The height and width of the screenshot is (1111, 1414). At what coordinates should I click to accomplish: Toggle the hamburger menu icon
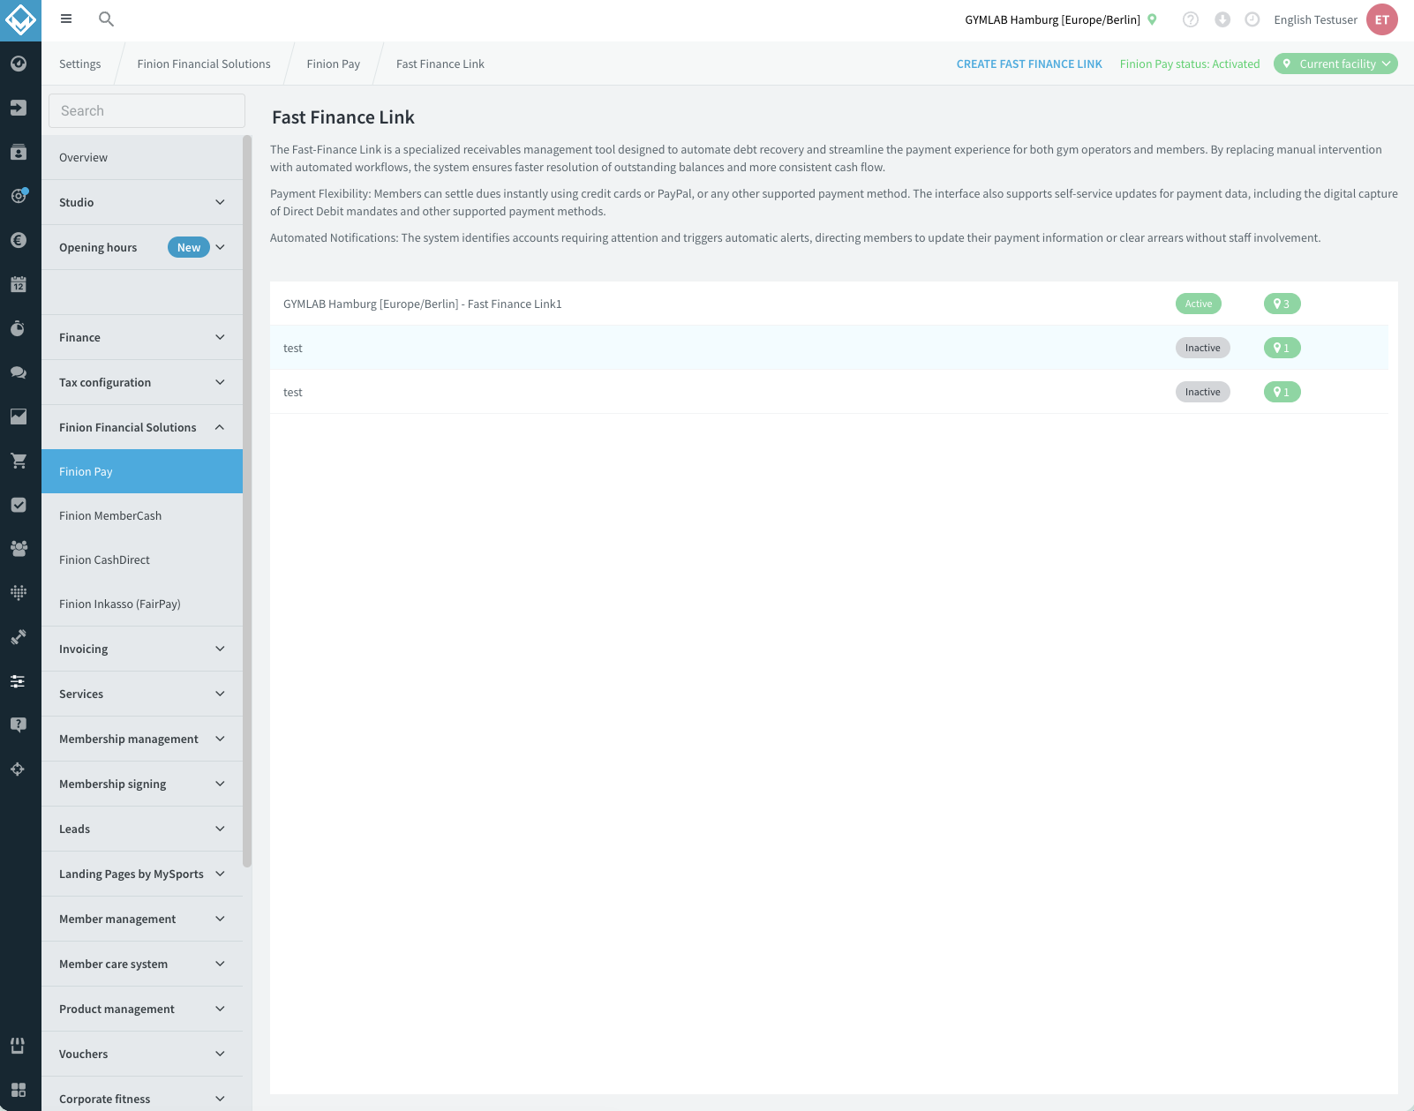click(66, 19)
